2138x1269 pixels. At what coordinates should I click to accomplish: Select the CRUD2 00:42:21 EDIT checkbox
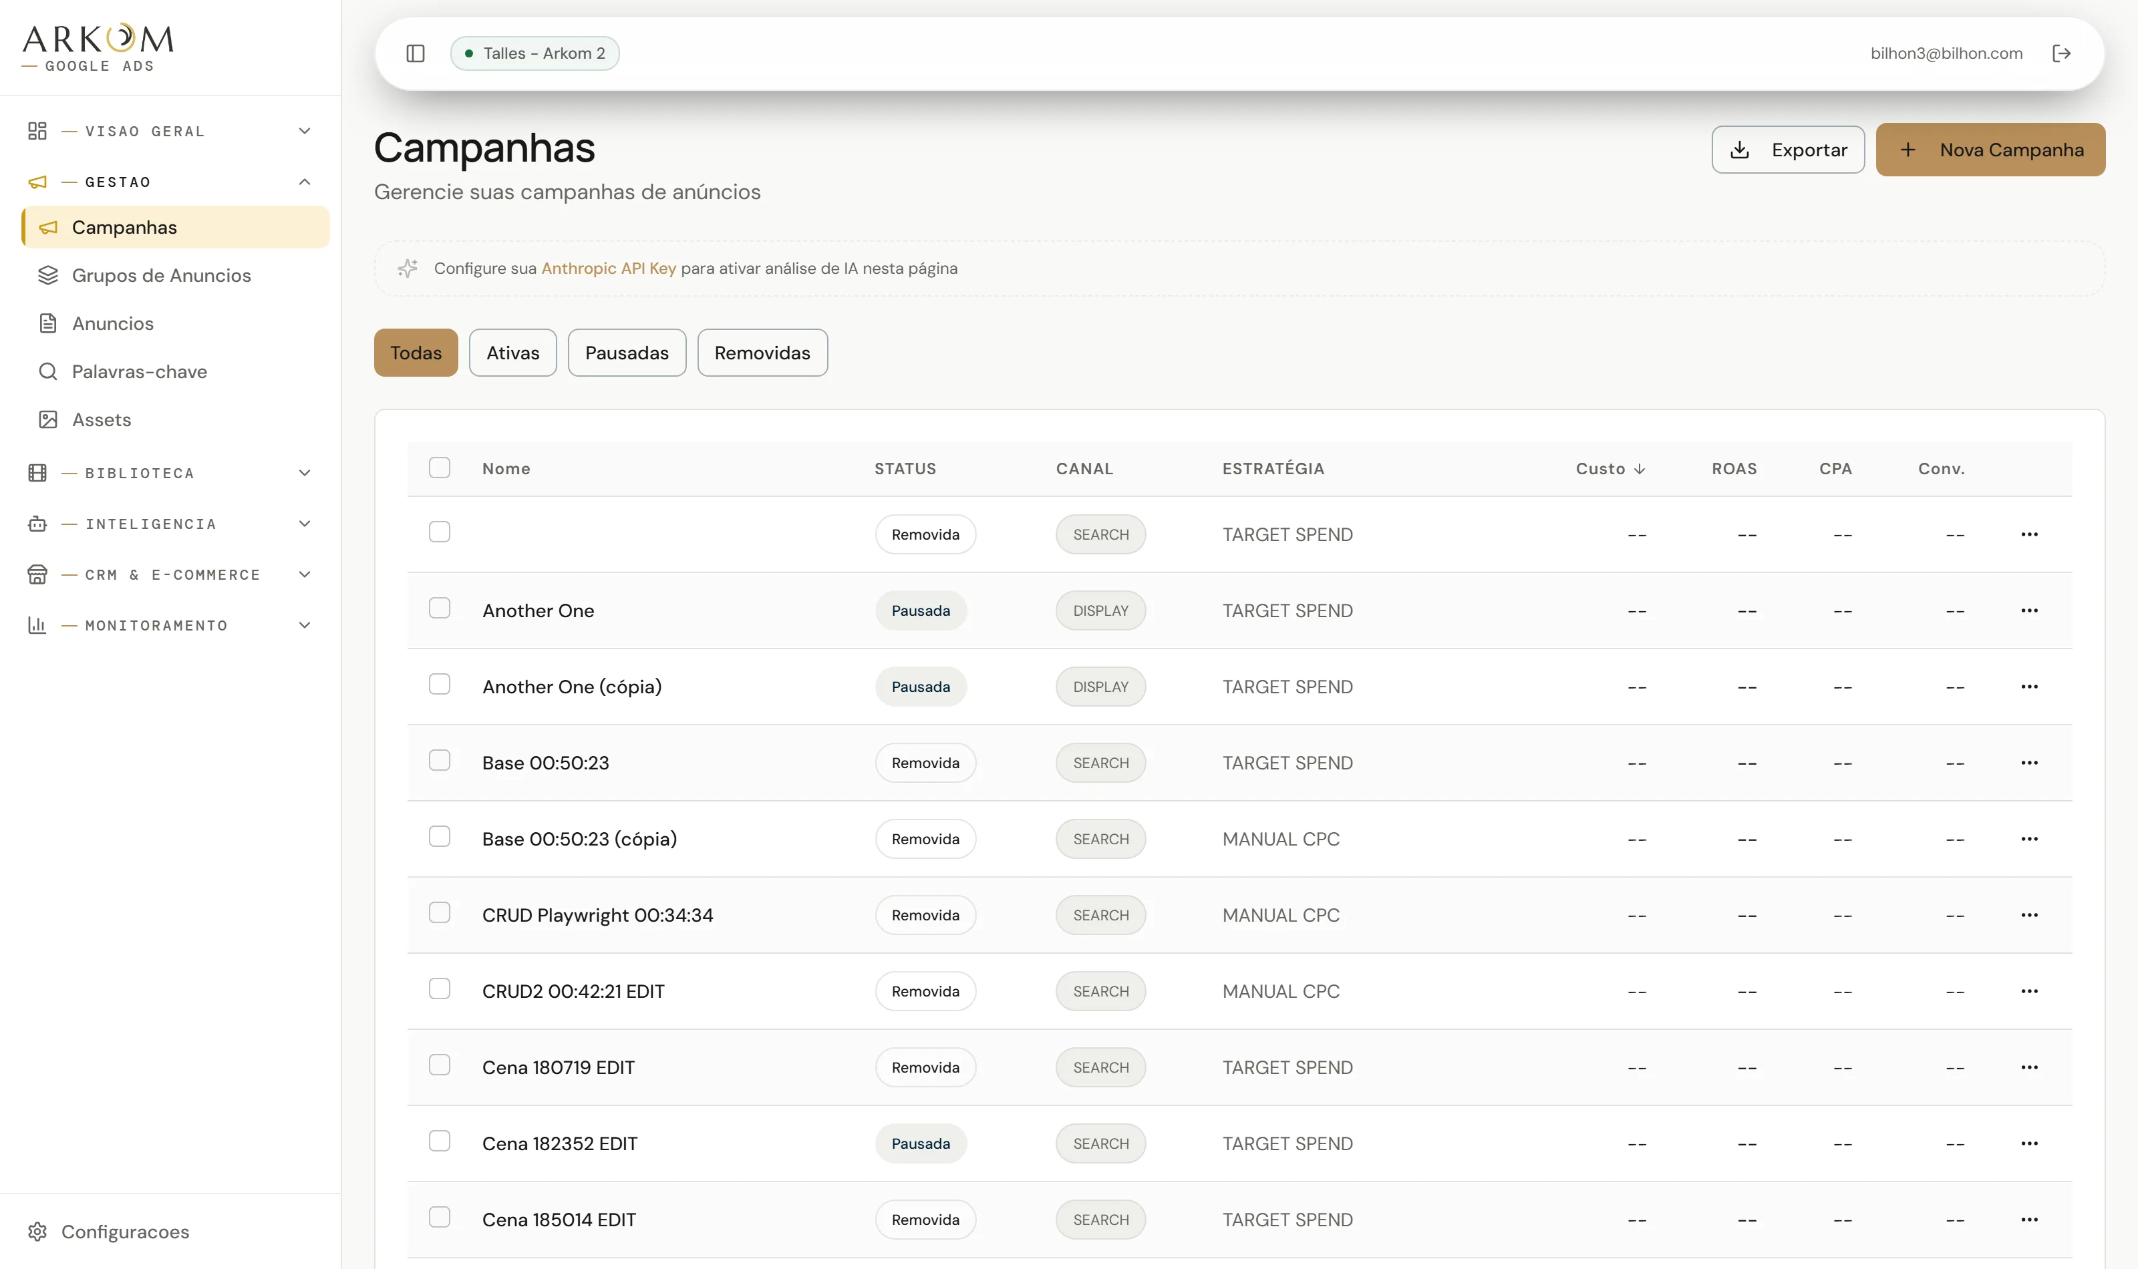(x=440, y=988)
